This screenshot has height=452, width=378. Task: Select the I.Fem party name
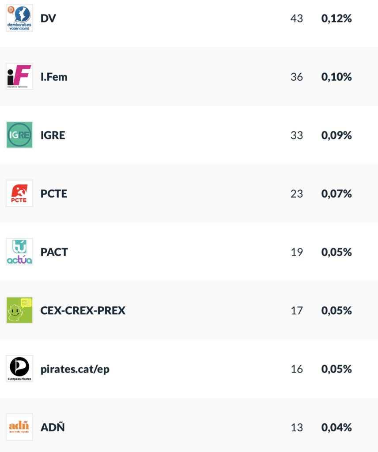[x=54, y=77]
